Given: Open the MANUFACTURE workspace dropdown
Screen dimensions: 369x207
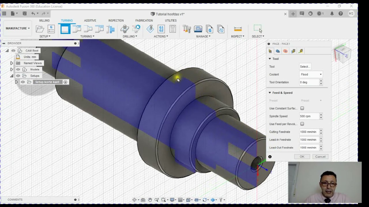Looking at the screenshot, I should [x=18, y=28].
